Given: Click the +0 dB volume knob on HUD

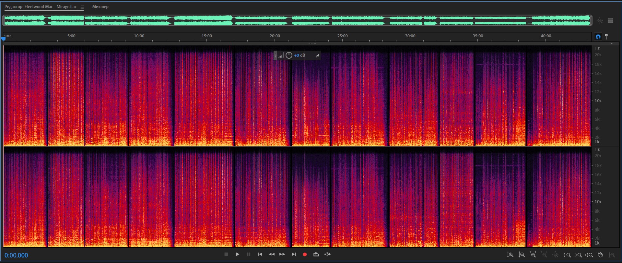Looking at the screenshot, I should point(289,55).
